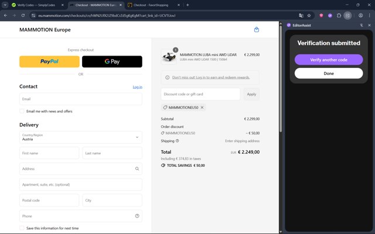This screenshot has width=375, height=234.
Task: Click the Shipping info question icon
Action: [x=177, y=141]
